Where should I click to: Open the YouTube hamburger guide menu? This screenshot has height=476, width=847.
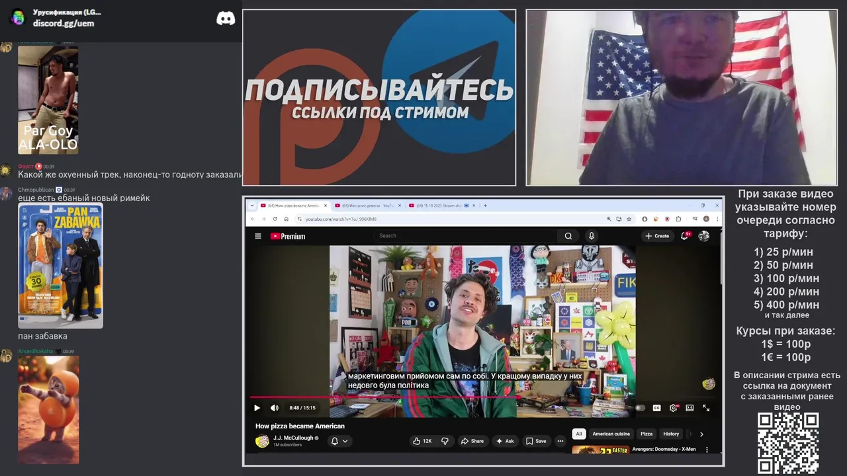(x=258, y=236)
